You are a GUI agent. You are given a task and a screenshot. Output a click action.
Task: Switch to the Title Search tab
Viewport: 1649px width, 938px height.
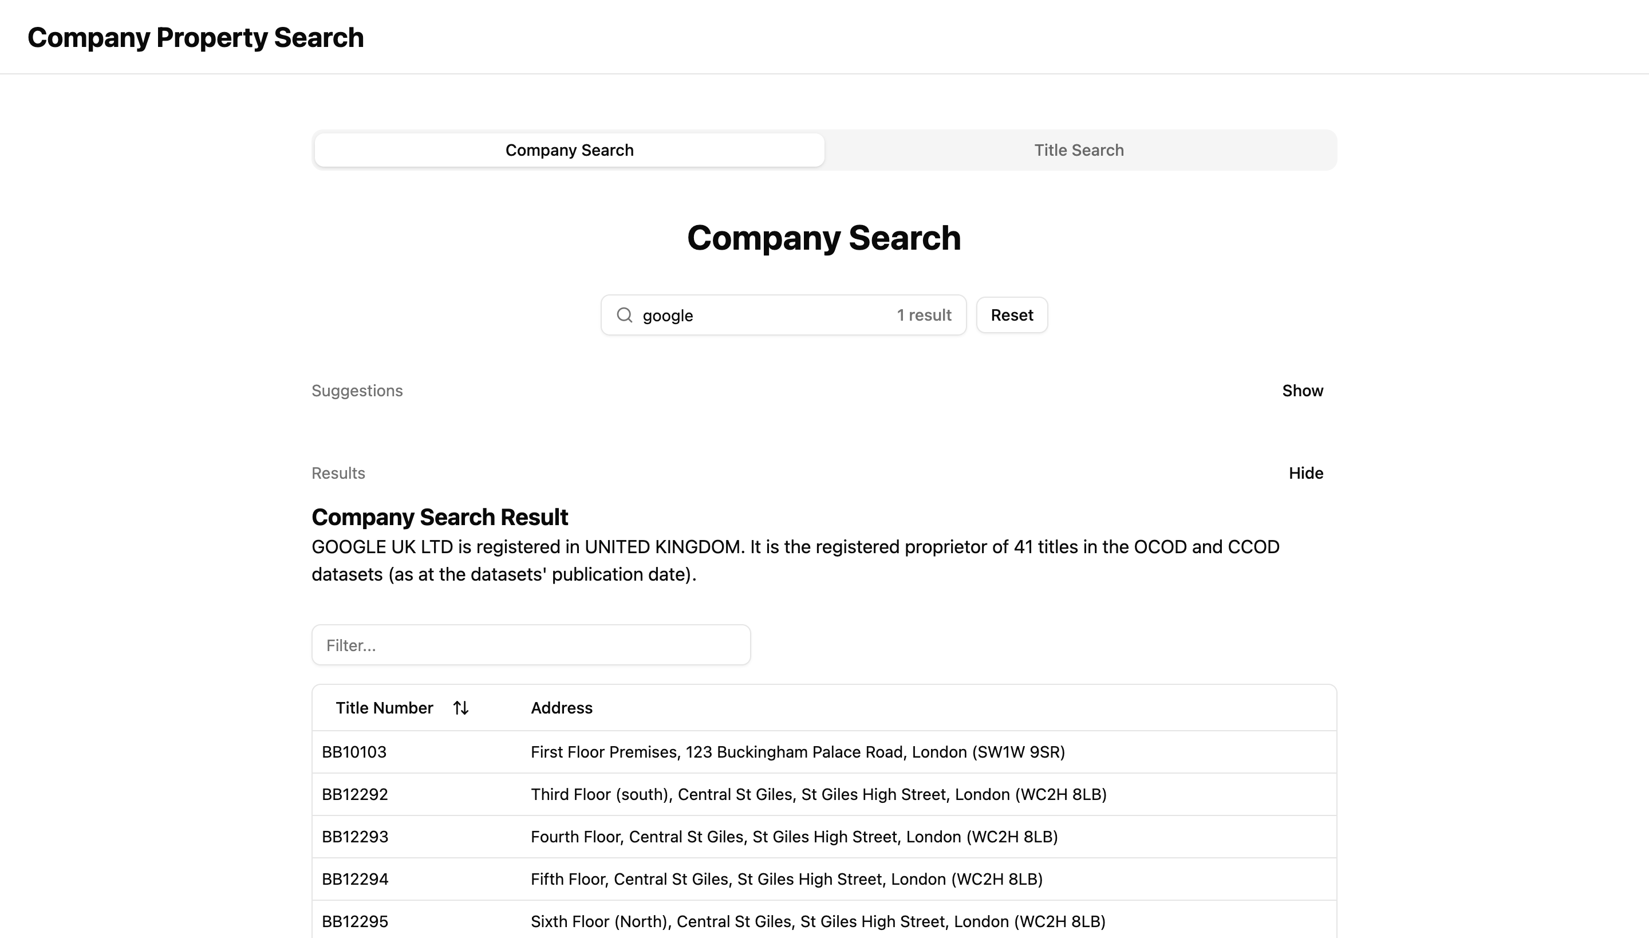(1078, 149)
